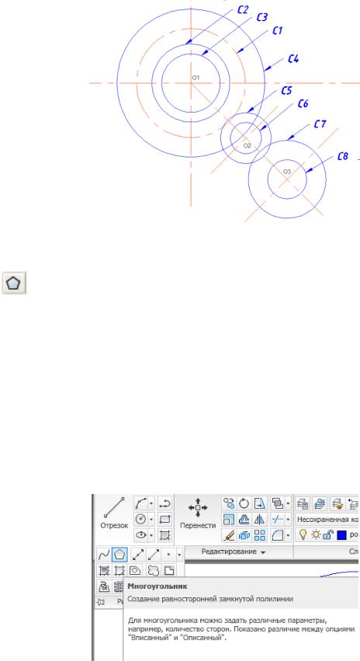The height and width of the screenshot is (661, 360).
Task: Select the Scale tool icon
Action: [229, 519]
